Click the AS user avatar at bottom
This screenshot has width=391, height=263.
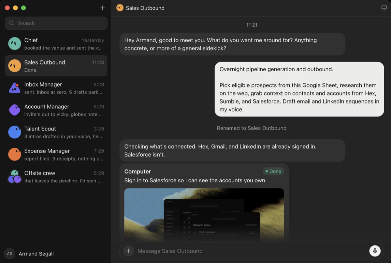tap(10, 254)
